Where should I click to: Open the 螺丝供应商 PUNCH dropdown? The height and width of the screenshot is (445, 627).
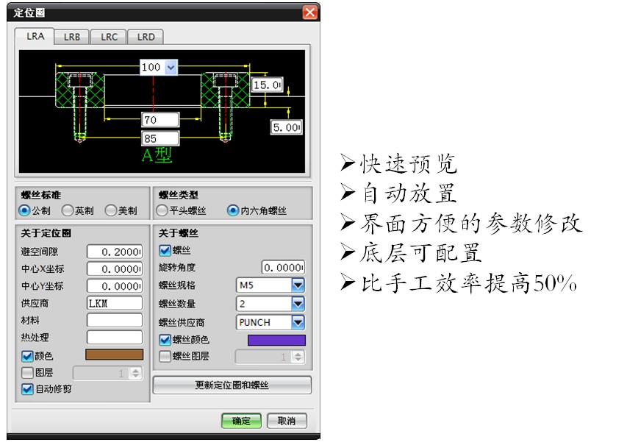298,322
